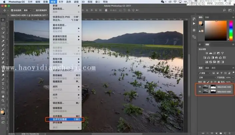Click the 18BA2546-HDR layer mask thumbnail
This screenshot has width=235, height=135.
click(213, 87)
